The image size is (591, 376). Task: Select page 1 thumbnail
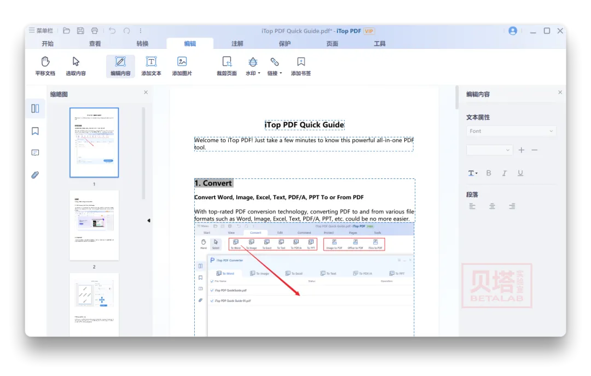pyautogui.click(x=94, y=142)
